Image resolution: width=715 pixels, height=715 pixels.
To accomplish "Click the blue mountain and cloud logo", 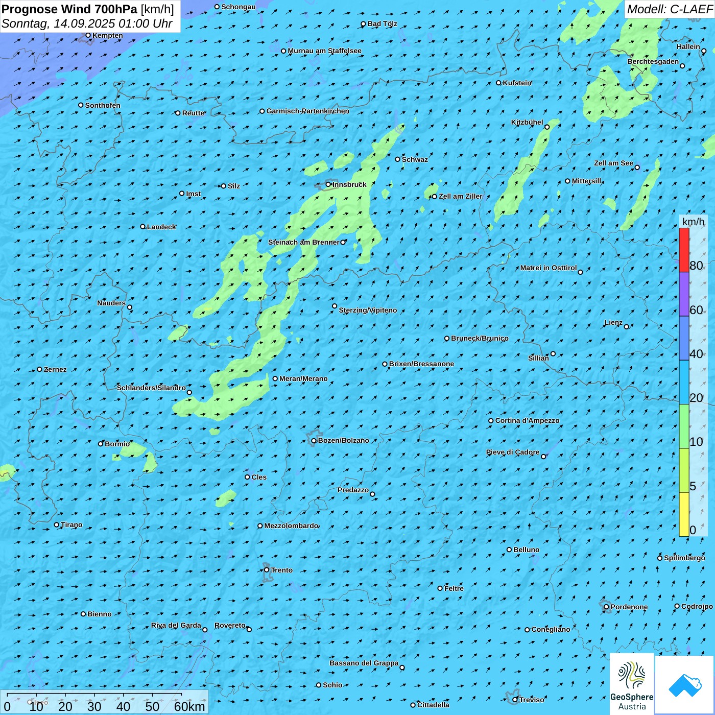I will click(x=684, y=684).
